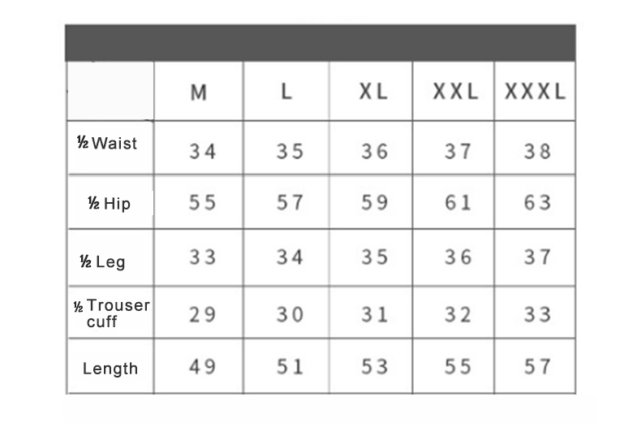This screenshot has width=641, height=423.
Task: Click the ½ Trouser cuff row label
Action: (112, 313)
